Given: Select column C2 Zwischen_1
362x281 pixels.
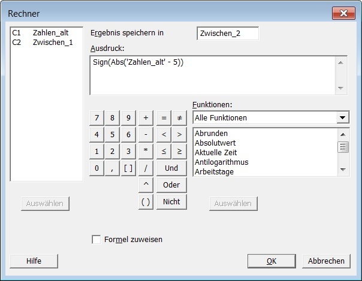Looking at the screenshot, I should pos(46,43).
